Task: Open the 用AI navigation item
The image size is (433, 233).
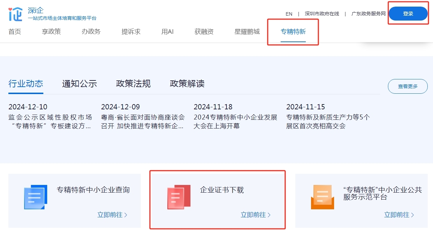Action: 167,32
